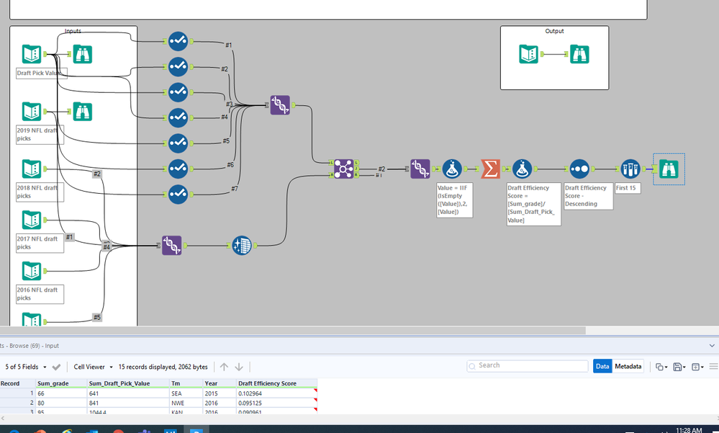Click the Formula tool for Draft Efficiency Score
Viewport: 719px width, 433px height.
coord(523,169)
